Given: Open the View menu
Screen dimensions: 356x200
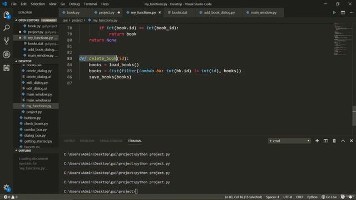Looking at the screenshot, I should pyautogui.click(x=53, y=4).
